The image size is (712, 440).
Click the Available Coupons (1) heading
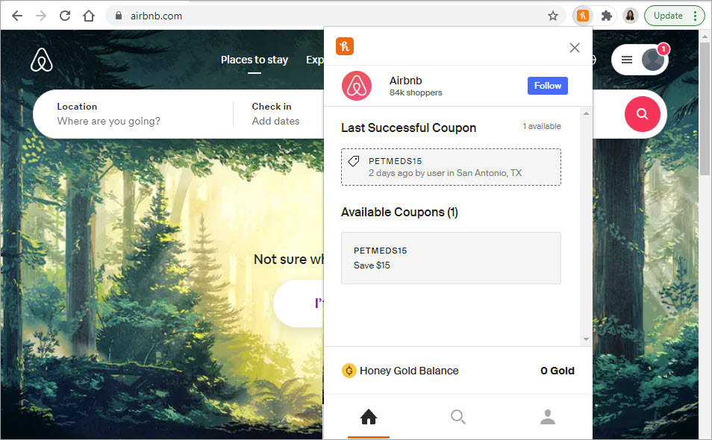pyautogui.click(x=399, y=213)
